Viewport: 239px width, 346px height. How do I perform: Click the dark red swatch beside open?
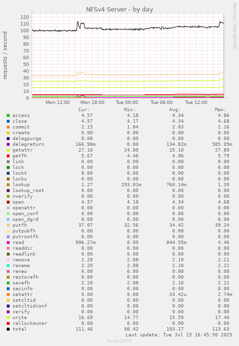[x=8, y=202]
